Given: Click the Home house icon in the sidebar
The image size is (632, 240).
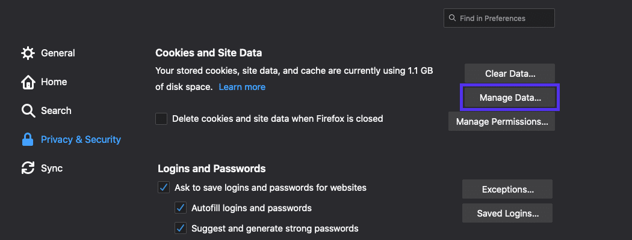Looking at the screenshot, I should pyautogui.click(x=28, y=82).
